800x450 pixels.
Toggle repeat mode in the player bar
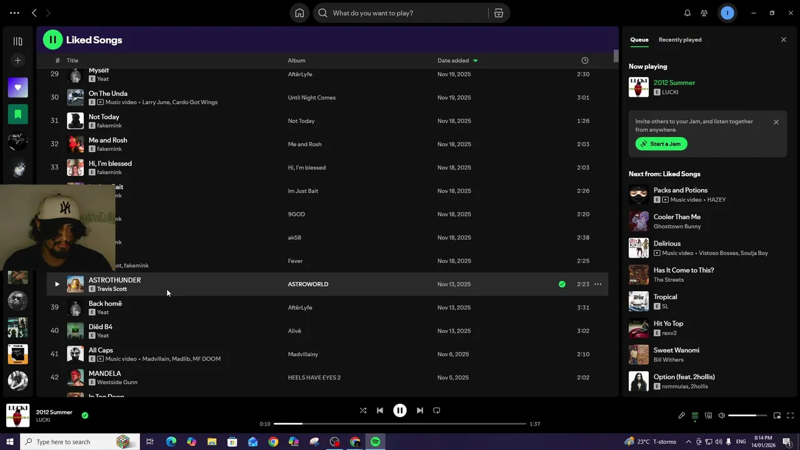[x=437, y=411]
